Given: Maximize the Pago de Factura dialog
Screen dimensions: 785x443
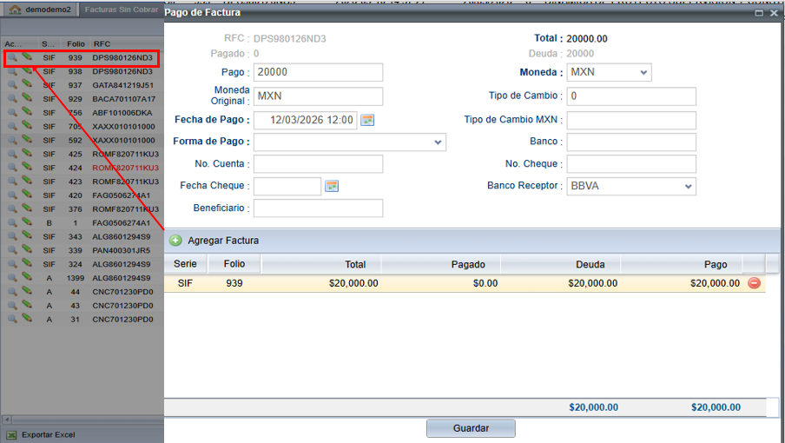Looking at the screenshot, I should coord(759,13).
